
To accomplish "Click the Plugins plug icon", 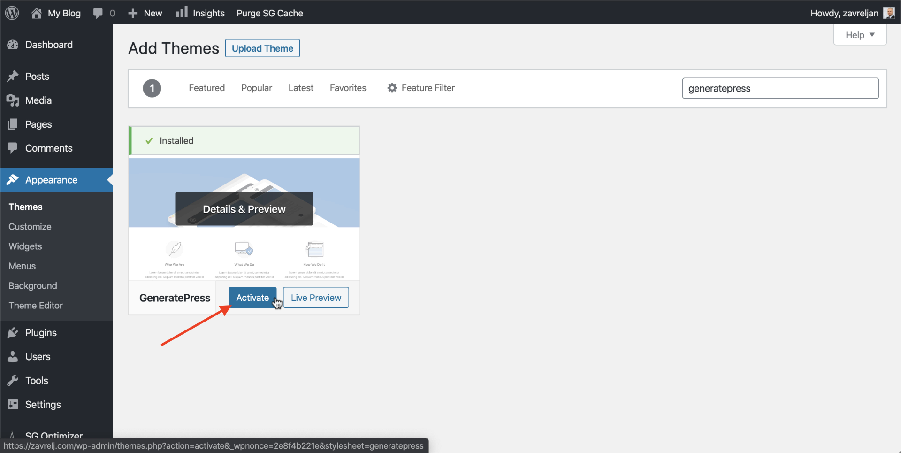I will pyautogui.click(x=13, y=332).
